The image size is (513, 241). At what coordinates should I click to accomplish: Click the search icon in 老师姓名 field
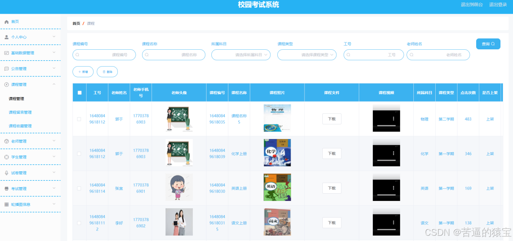click(x=412, y=55)
